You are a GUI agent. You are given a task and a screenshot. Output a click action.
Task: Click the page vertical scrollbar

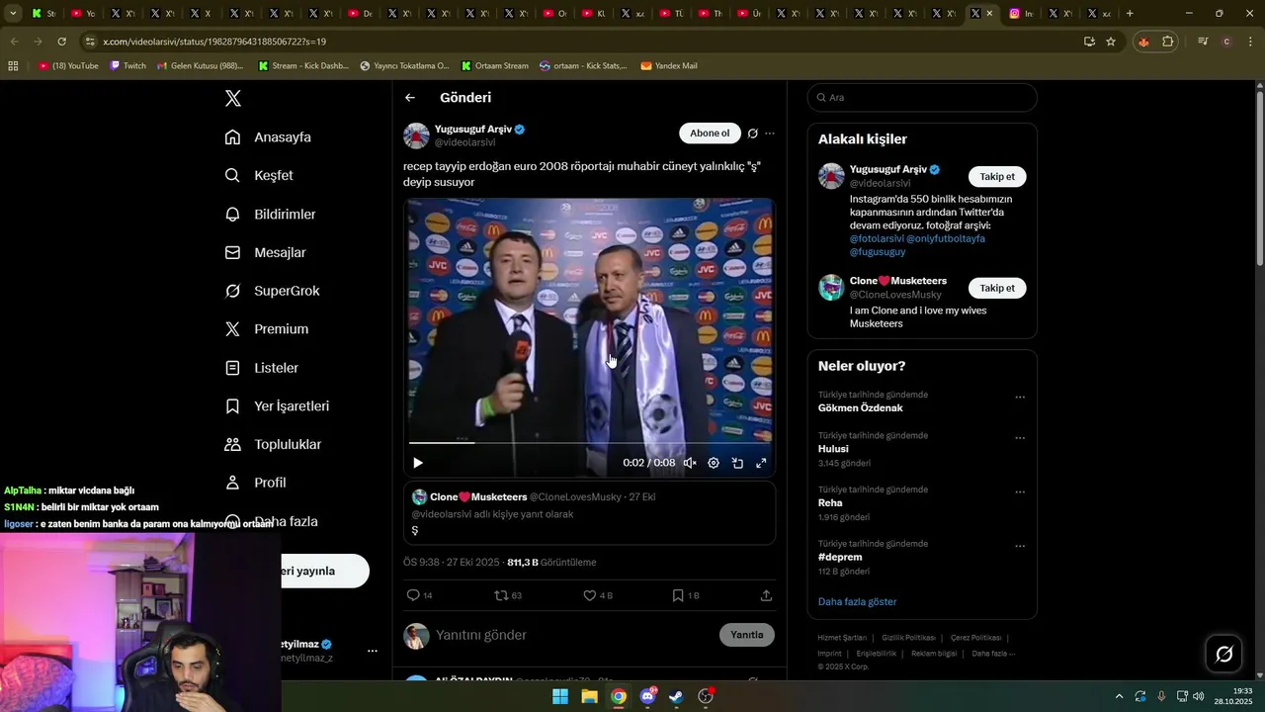pyautogui.click(x=1259, y=178)
